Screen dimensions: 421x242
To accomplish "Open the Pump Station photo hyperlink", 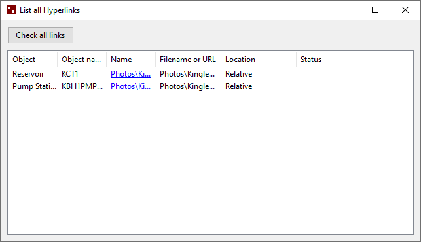I will [130, 86].
